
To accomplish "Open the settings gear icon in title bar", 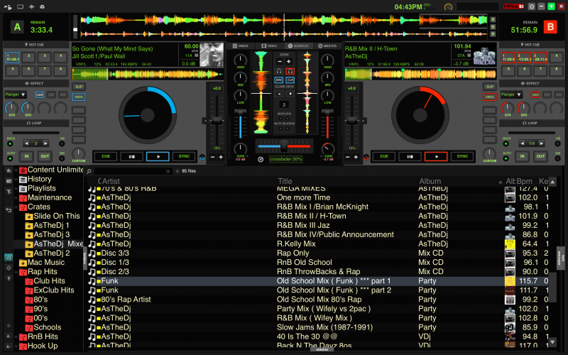I will click(531, 6).
